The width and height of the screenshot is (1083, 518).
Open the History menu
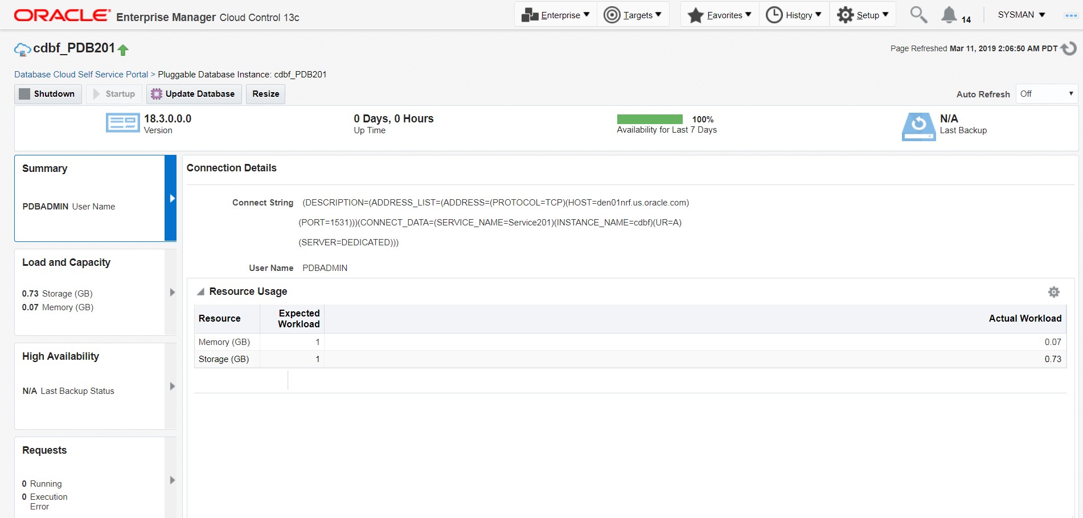pyautogui.click(x=794, y=15)
